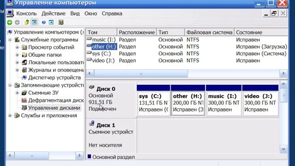Open the Консоль menu
Viewport: 295px width, 166px height.
pyautogui.click(x=26, y=13)
